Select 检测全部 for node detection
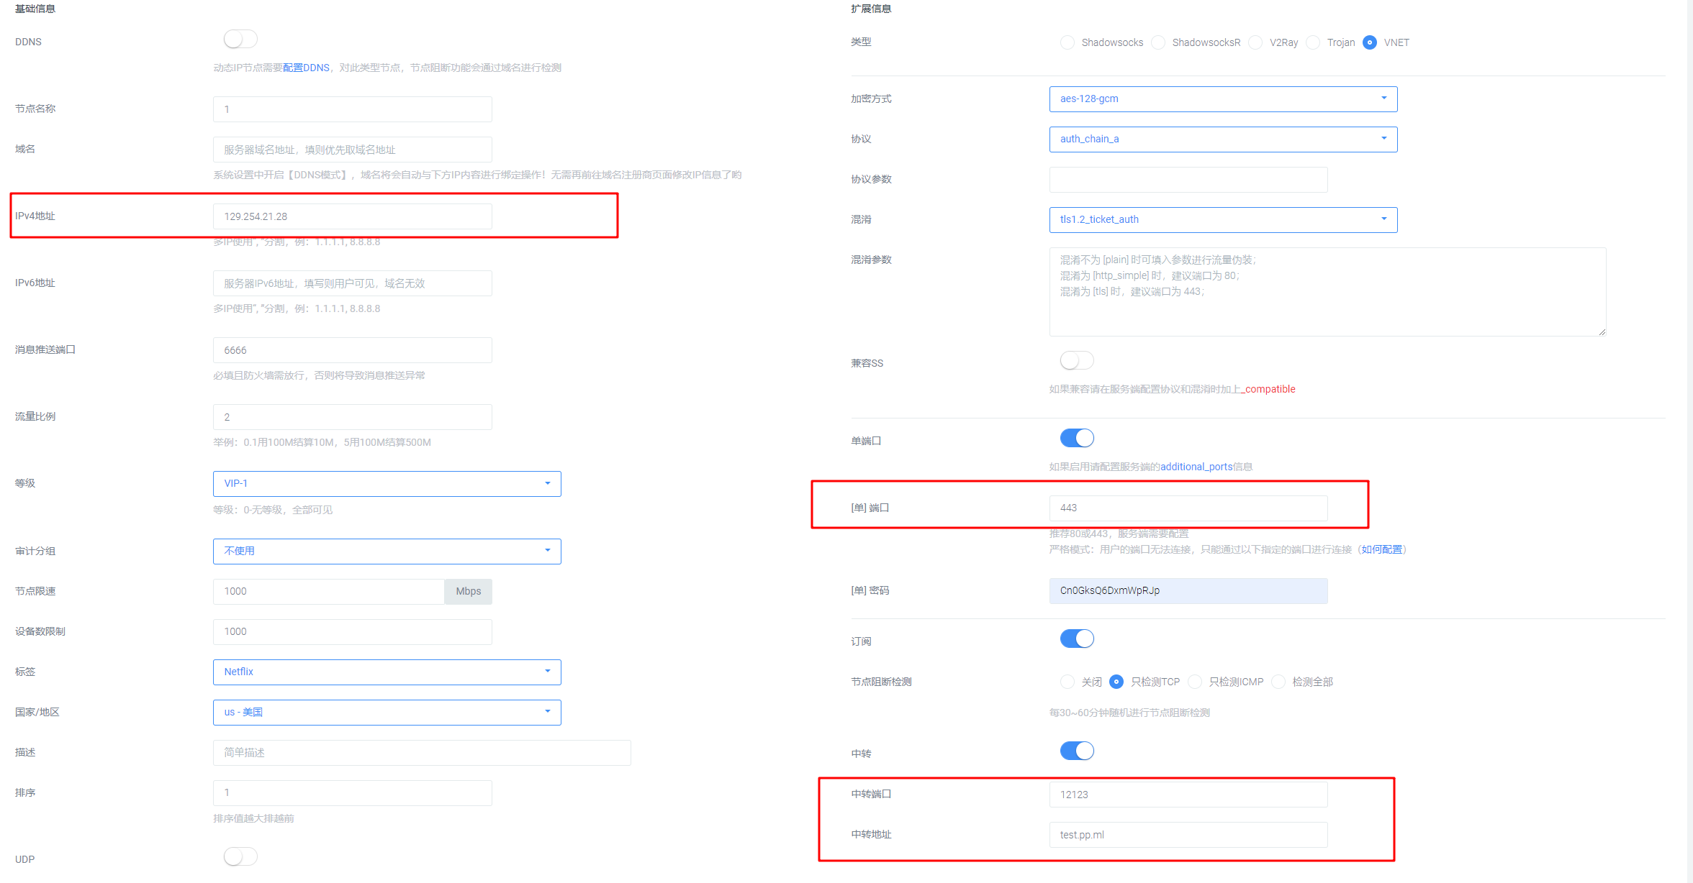Image resolution: width=1693 pixels, height=883 pixels. (1278, 682)
